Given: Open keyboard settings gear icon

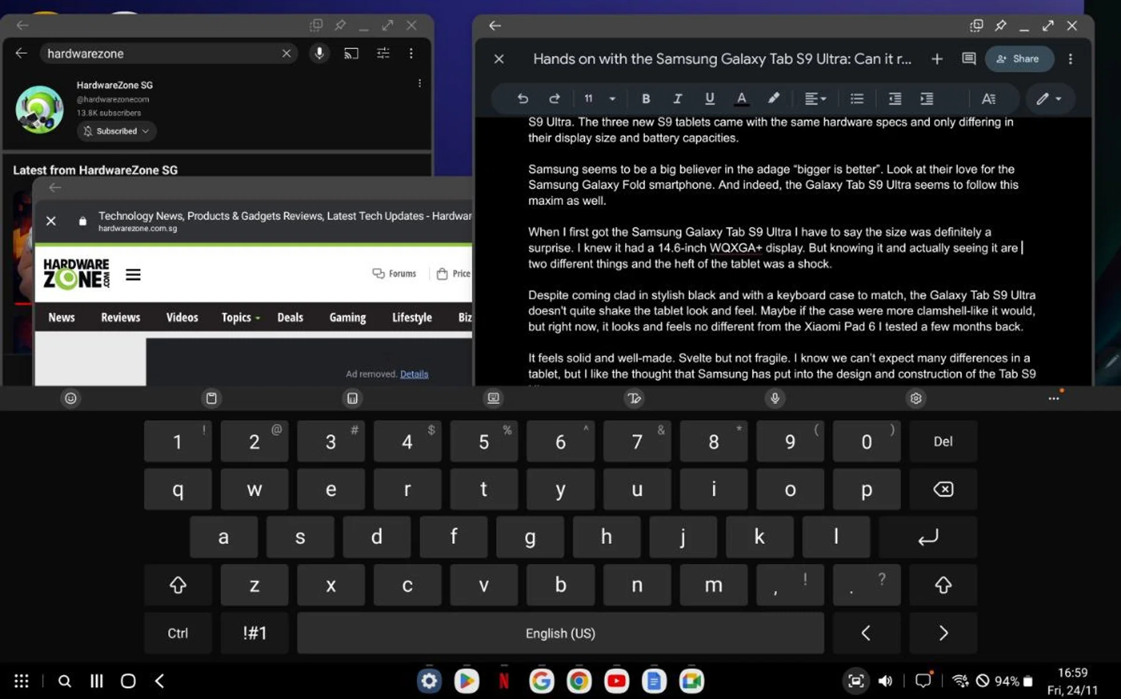Looking at the screenshot, I should [x=915, y=399].
